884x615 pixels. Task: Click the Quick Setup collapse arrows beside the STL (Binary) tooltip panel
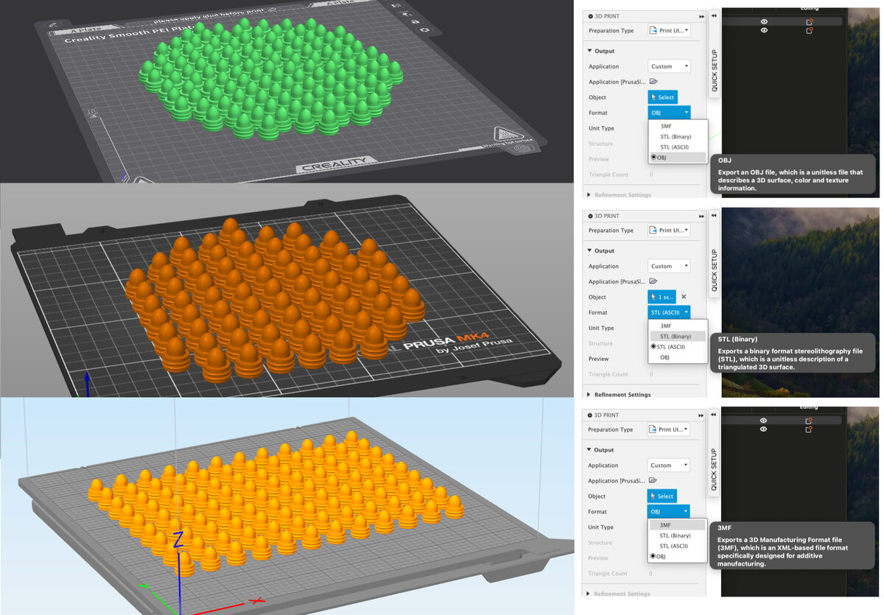pyautogui.click(x=713, y=216)
